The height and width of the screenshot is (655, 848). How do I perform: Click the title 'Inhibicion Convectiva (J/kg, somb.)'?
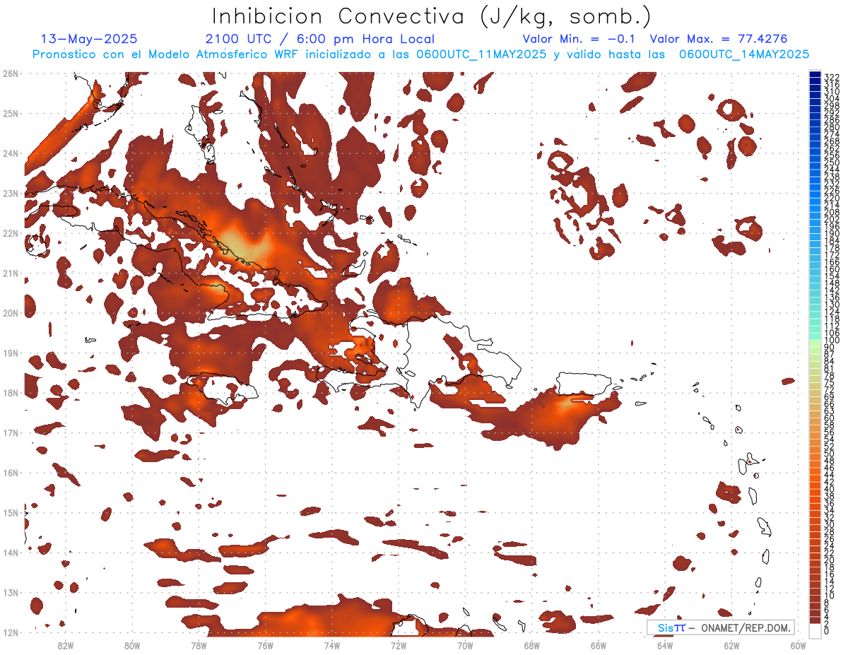[x=431, y=17]
